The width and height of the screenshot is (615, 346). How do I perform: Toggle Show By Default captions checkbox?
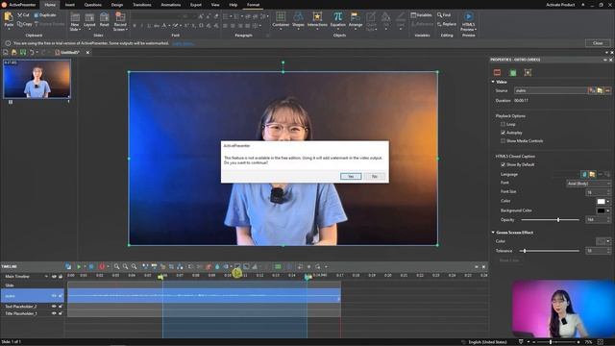[503, 164]
